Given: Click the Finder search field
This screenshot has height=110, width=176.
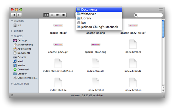Looking at the screenshot, I should (148, 15).
